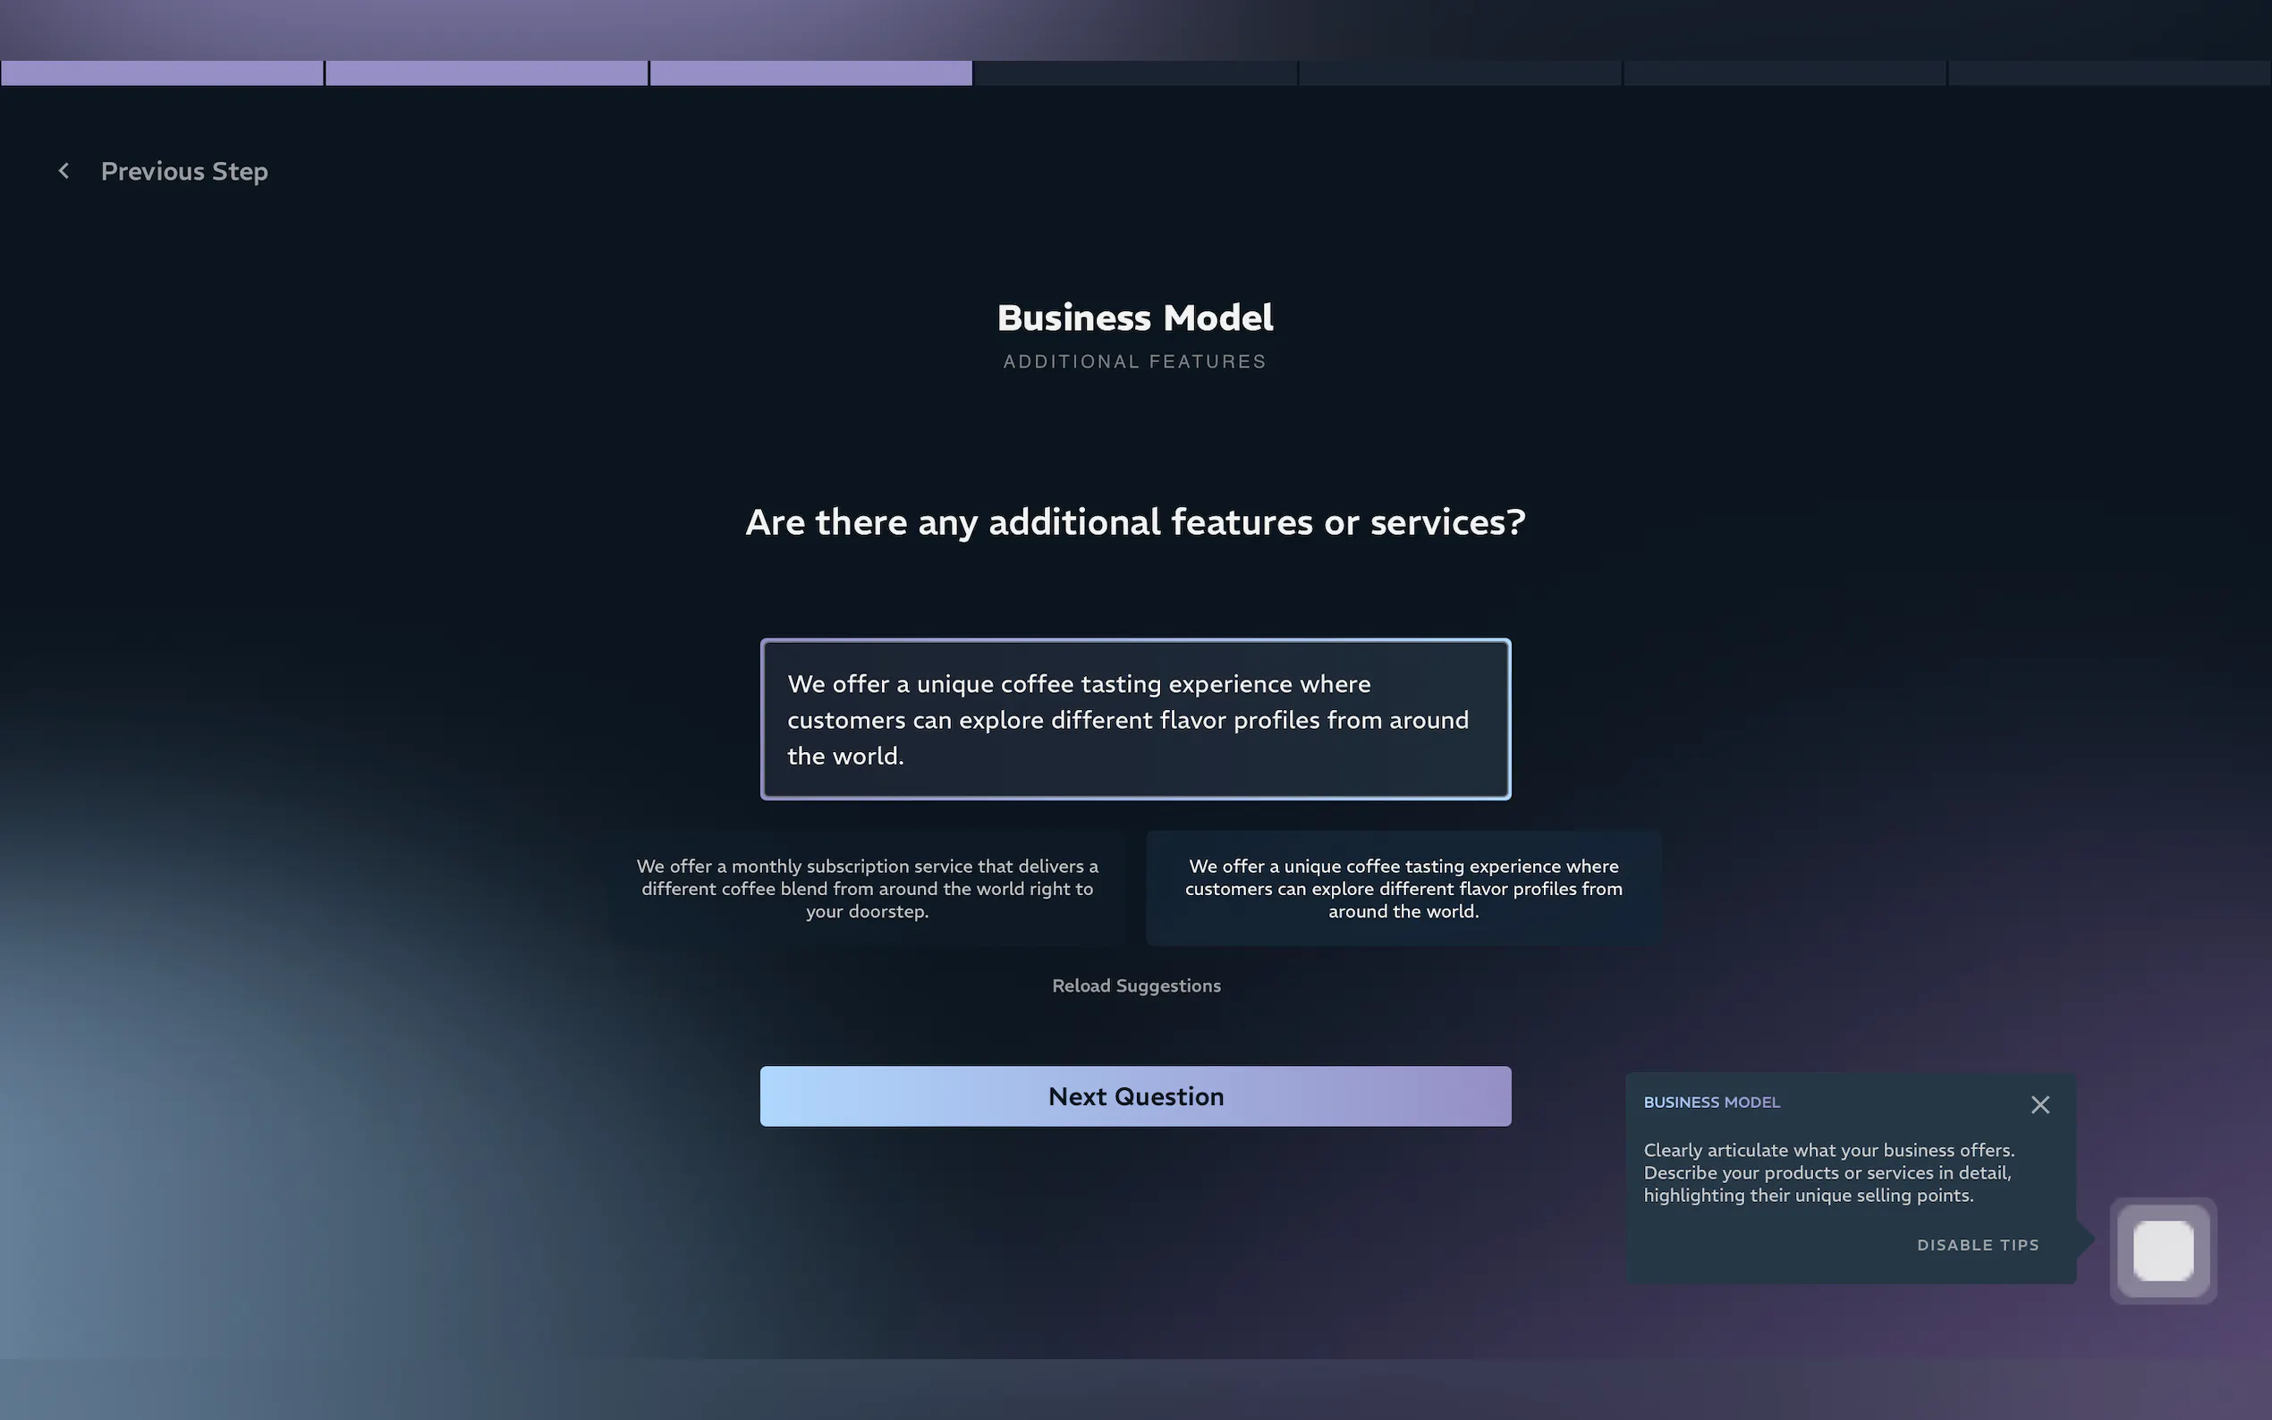Click the ADDITIONAL FEATURES subtitle

[1133, 360]
